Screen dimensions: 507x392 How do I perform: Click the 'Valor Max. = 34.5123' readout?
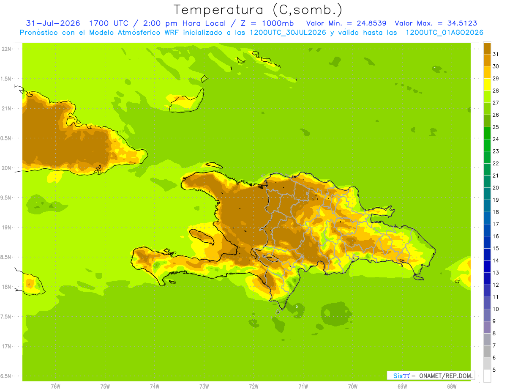[436, 23]
